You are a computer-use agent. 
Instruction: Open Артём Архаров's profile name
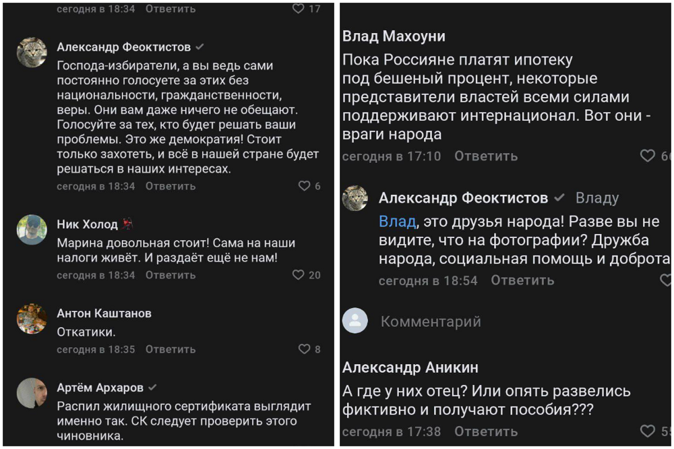100,388
